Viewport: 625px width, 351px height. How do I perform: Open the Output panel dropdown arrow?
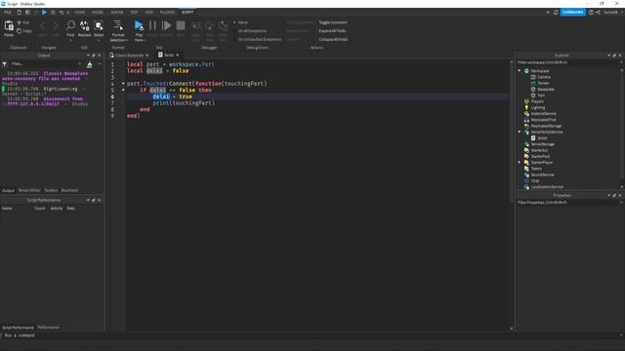(88, 56)
